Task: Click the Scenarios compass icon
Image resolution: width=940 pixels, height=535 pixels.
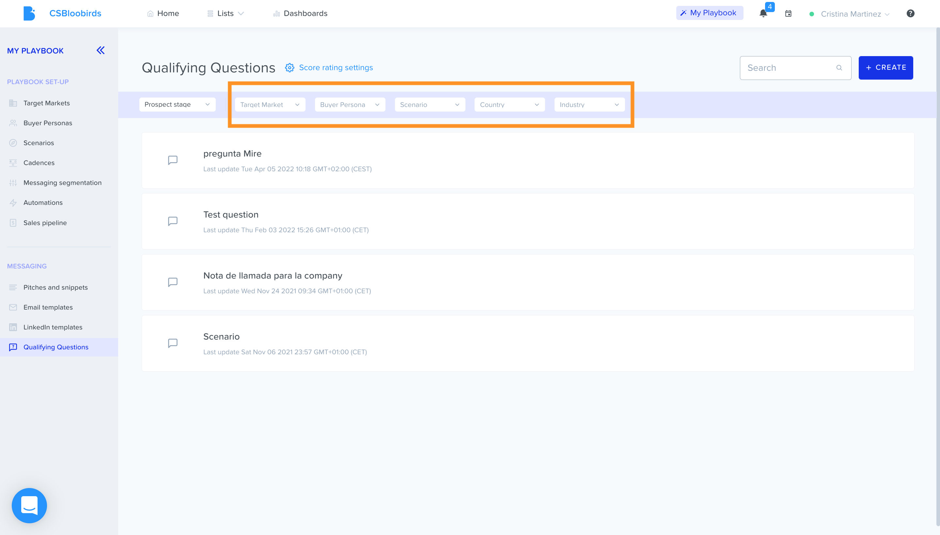Action: 13,143
